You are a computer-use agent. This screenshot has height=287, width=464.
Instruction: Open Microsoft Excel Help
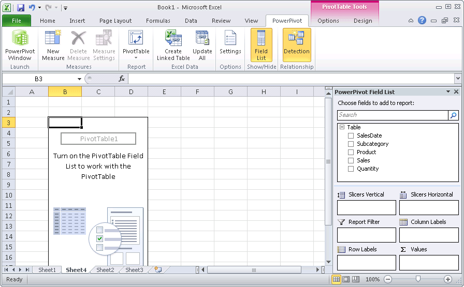pos(422,20)
